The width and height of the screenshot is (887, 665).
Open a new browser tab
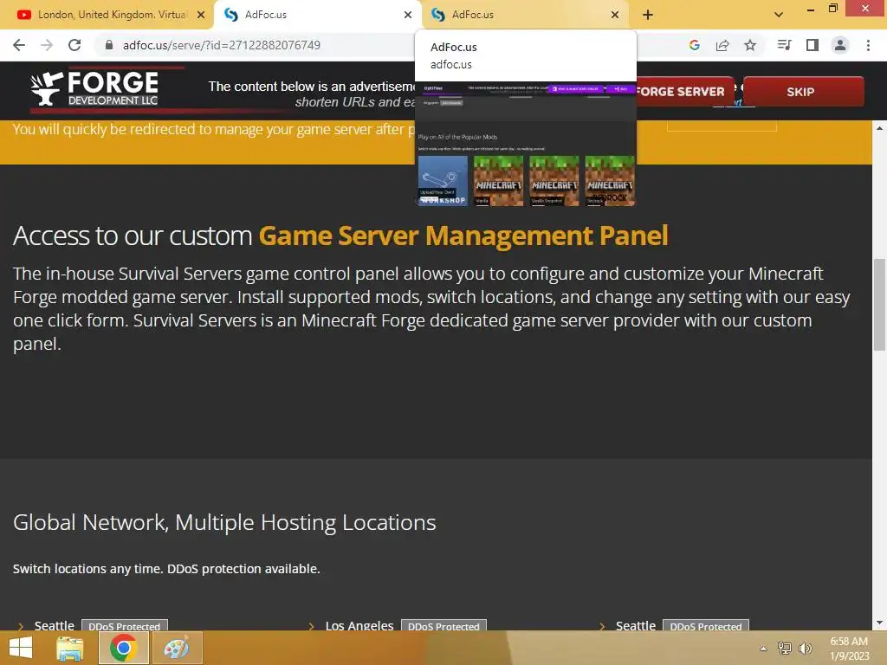click(648, 15)
